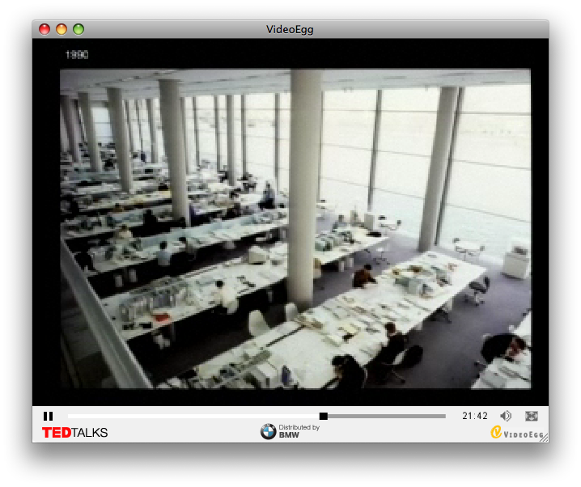Click the VideoEgg wordmark at bottom right
Viewport: 581px width, 487px height.
pos(524,434)
